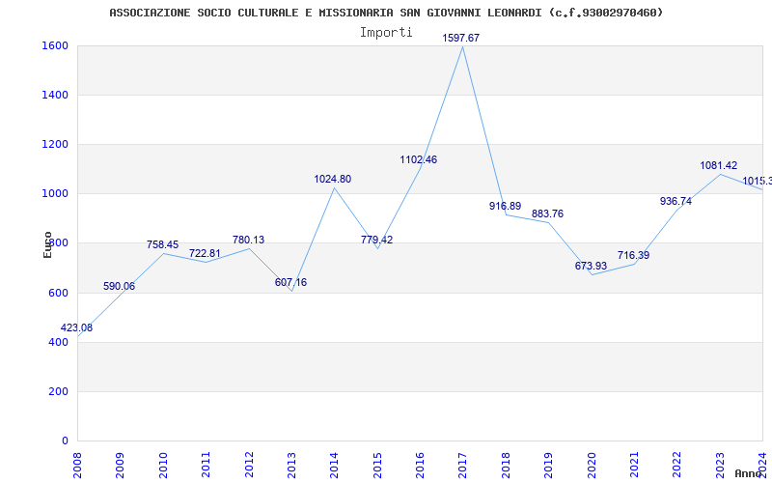Click the 400 y-axis tick label
Image resolution: width=772 pixels, height=483 pixels.
[58, 342]
